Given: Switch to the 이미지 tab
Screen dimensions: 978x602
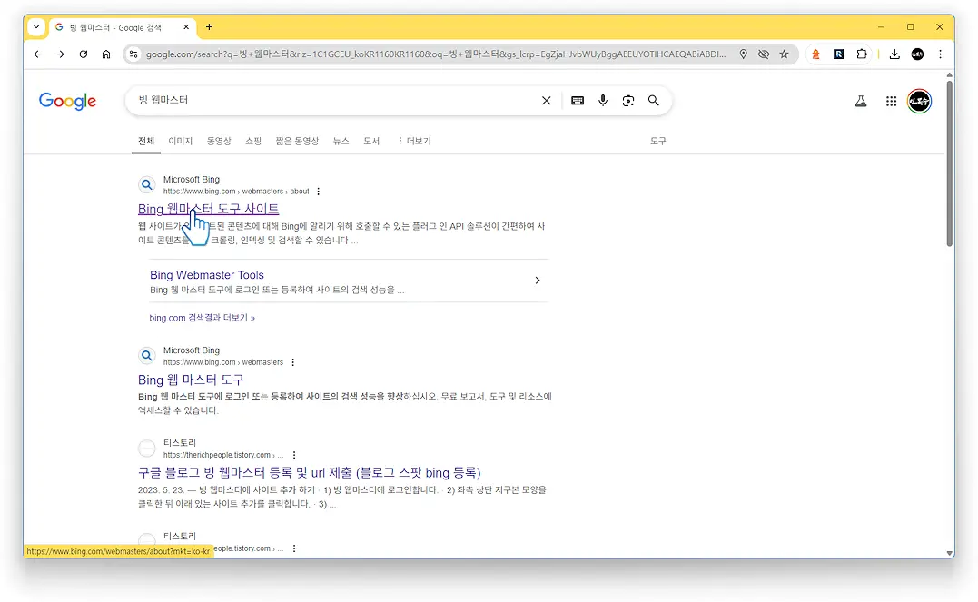Looking at the screenshot, I should (x=181, y=141).
